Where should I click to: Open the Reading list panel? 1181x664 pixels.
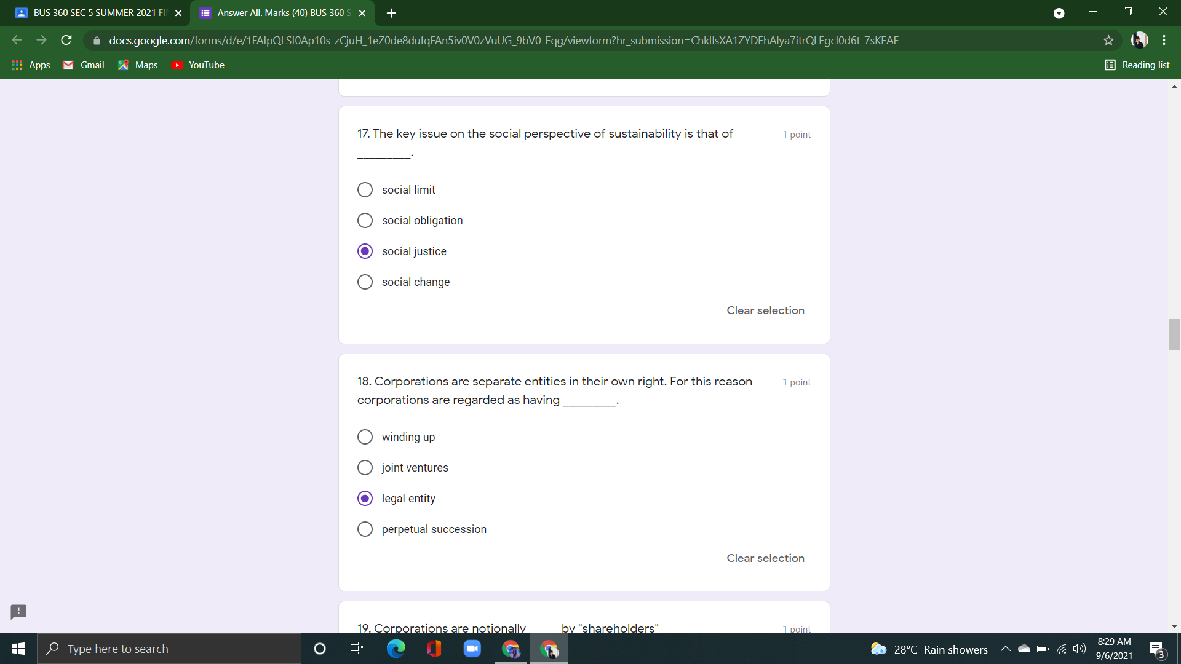1137,65
